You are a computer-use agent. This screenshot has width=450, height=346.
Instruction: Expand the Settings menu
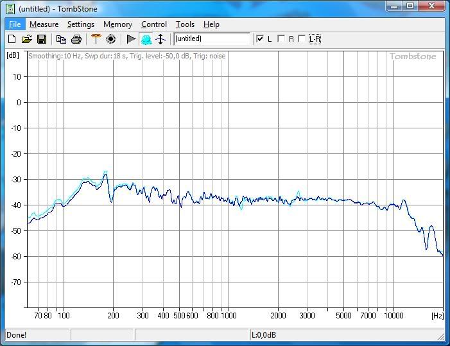(x=80, y=24)
